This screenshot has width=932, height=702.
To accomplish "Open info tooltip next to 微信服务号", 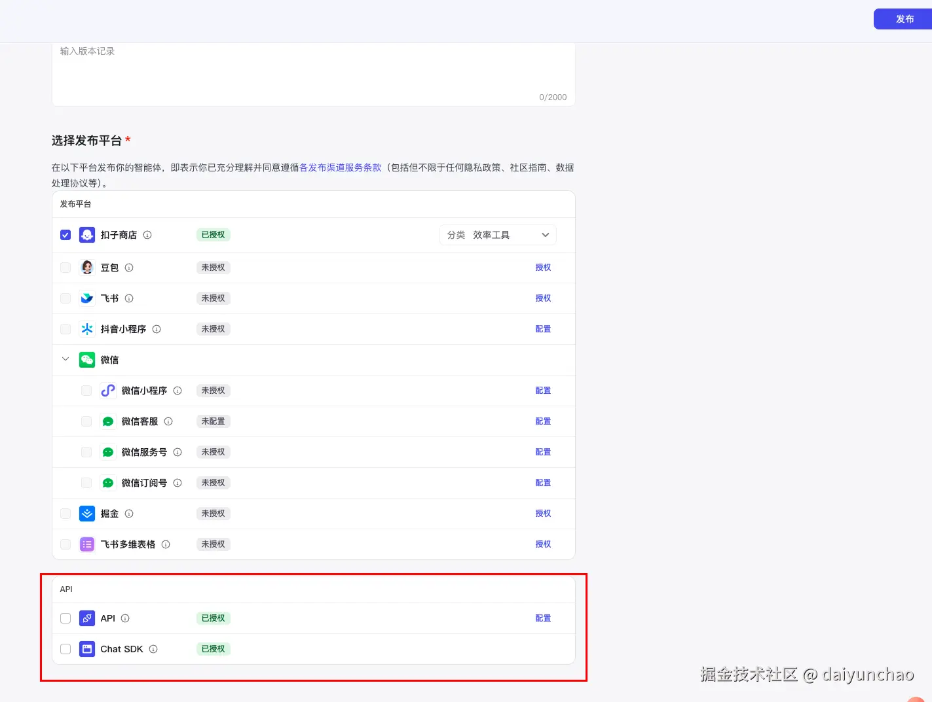I will 177,452.
